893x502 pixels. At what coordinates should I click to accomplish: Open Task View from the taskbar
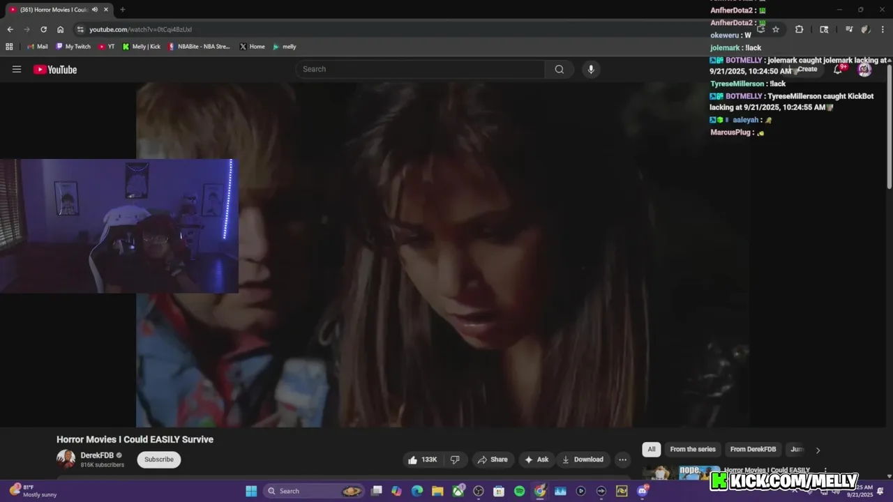tap(377, 491)
